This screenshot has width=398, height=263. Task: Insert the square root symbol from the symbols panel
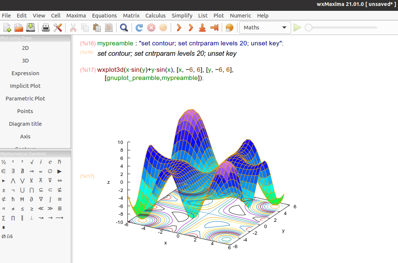[x=32, y=162]
